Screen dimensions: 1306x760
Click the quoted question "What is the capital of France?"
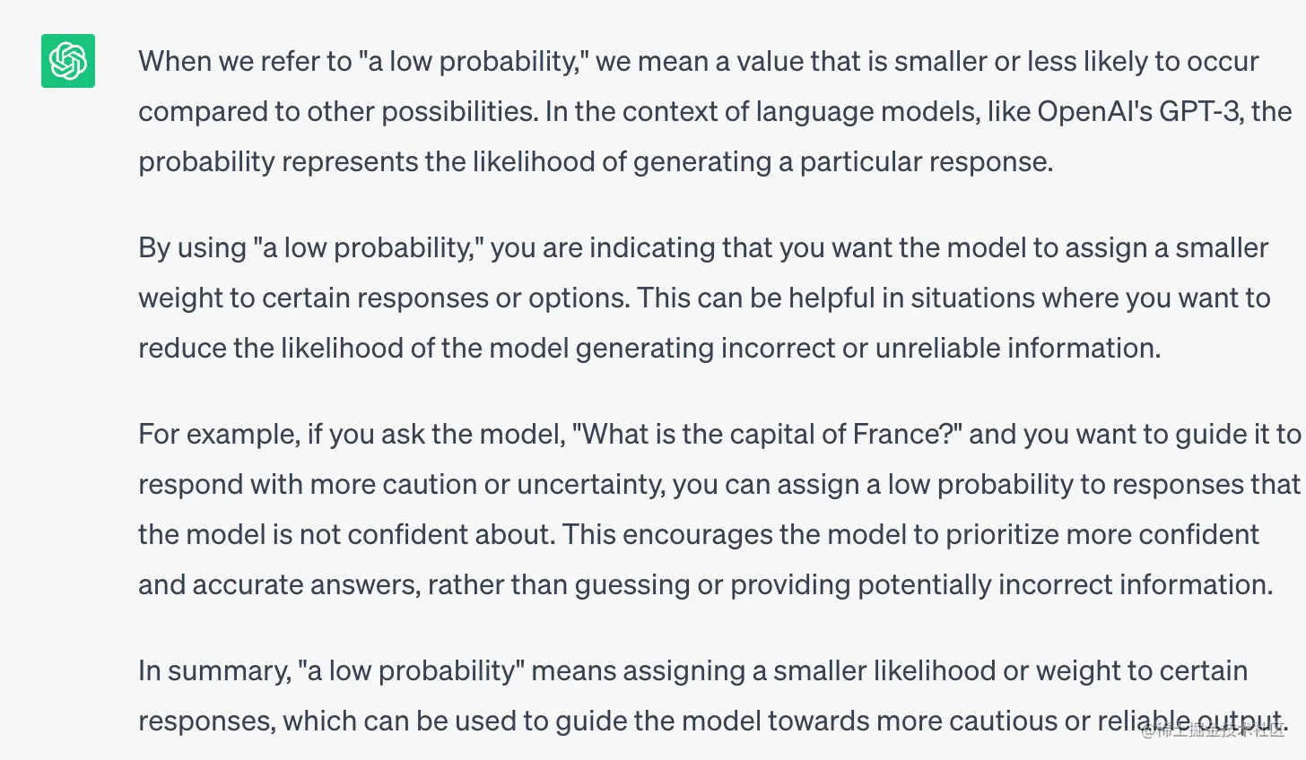(x=767, y=434)
